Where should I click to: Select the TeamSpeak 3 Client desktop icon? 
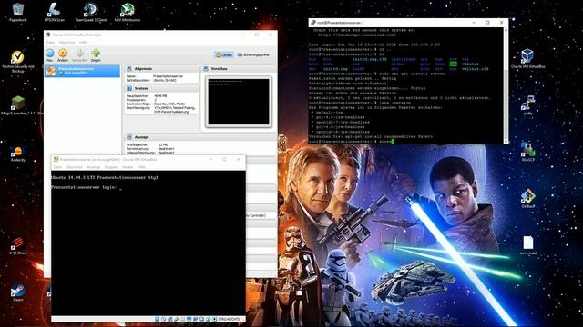[x=91, y=12]
